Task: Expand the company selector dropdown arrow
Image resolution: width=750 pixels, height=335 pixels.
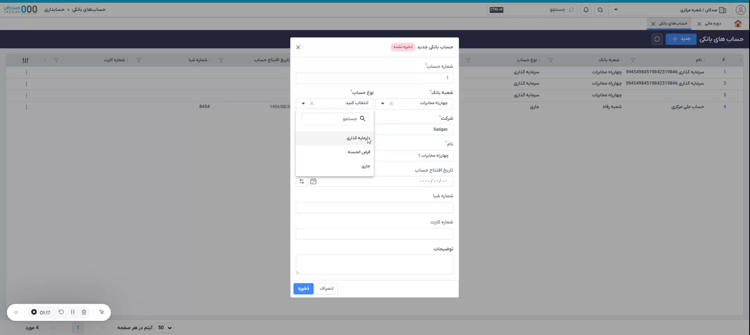Action: 616,10
